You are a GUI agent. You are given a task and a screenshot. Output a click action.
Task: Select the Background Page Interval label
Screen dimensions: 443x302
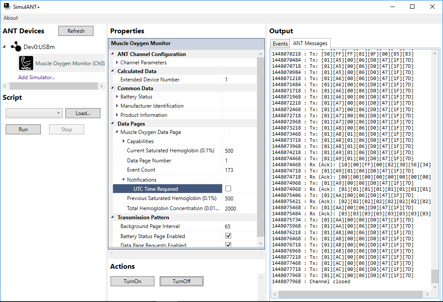coord(150,226)
